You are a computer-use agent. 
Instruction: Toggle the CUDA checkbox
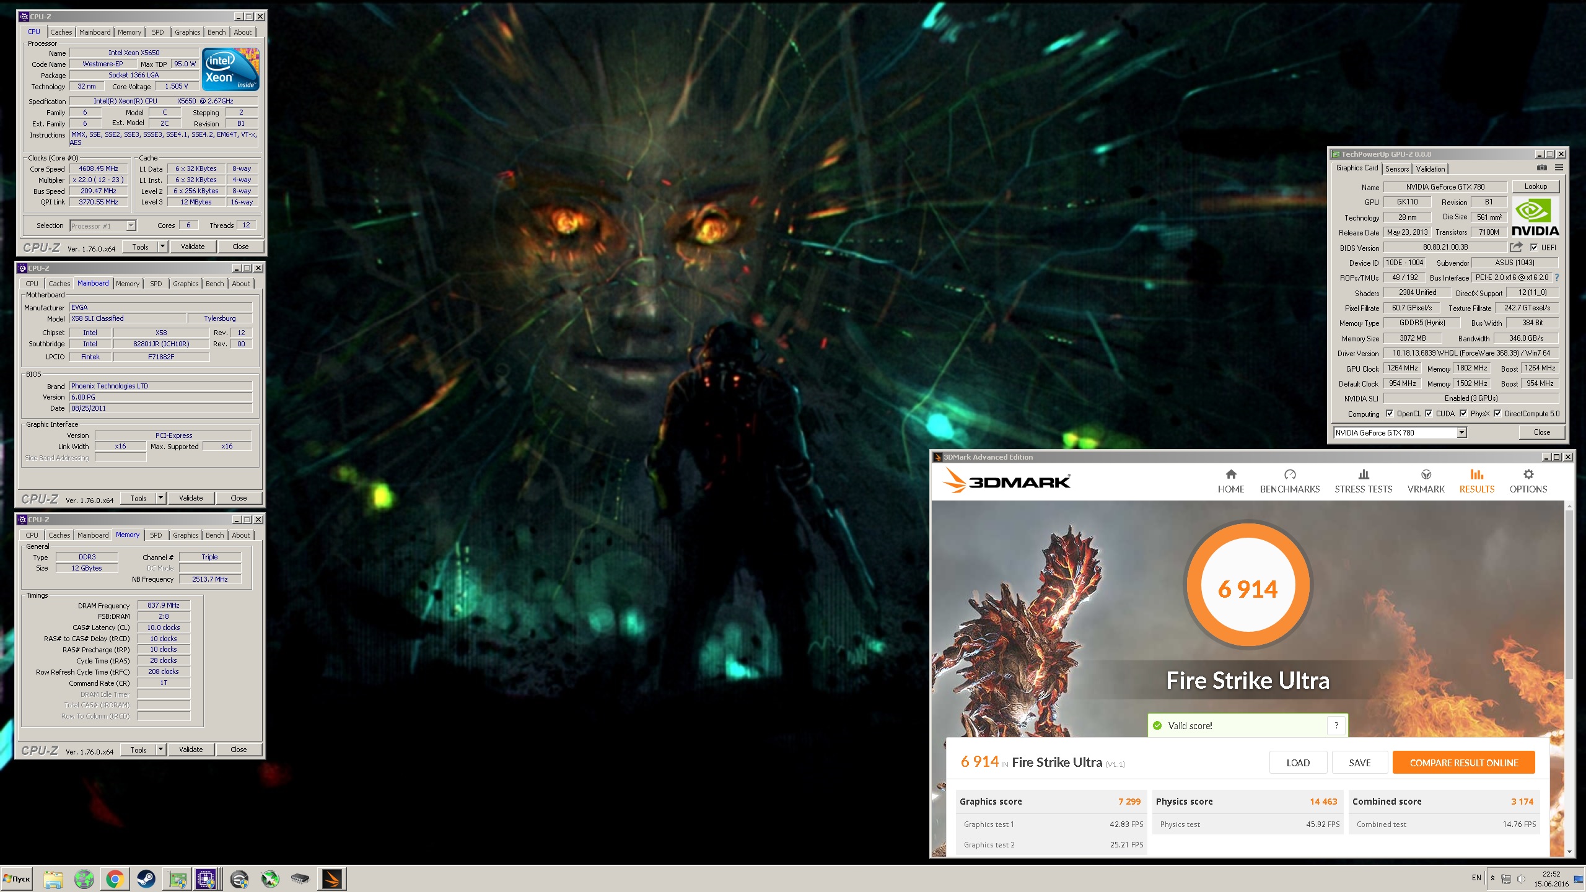click(1429, 414)
